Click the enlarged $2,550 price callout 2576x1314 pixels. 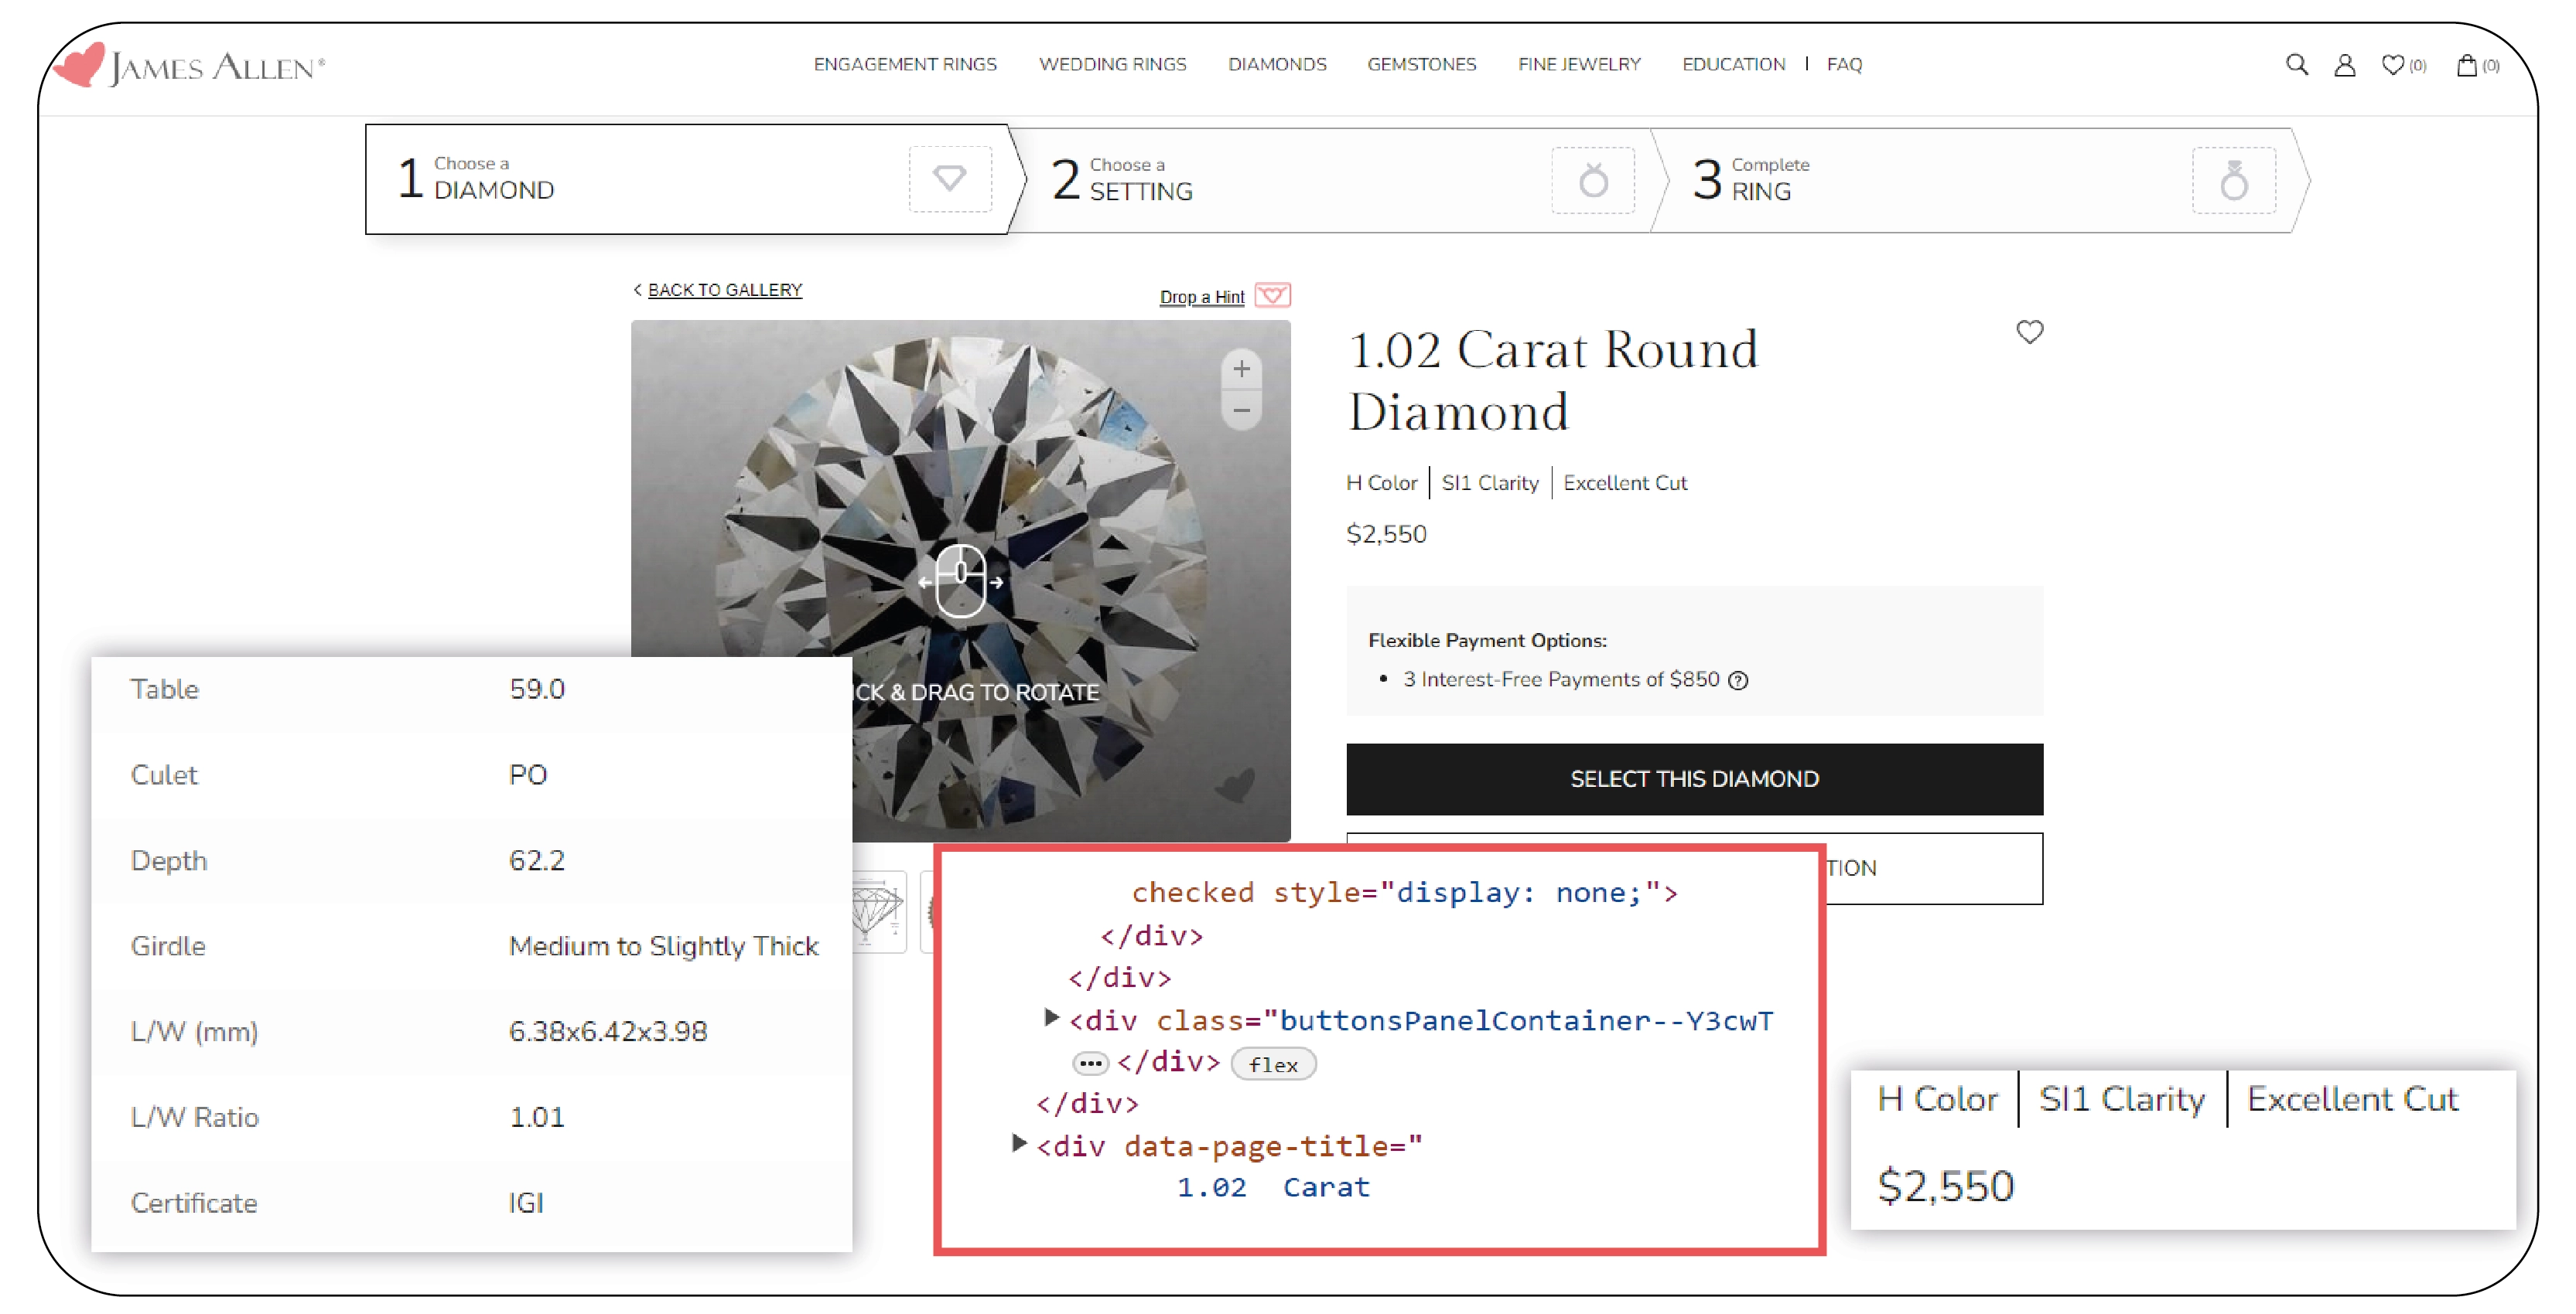[1946, 1186]
